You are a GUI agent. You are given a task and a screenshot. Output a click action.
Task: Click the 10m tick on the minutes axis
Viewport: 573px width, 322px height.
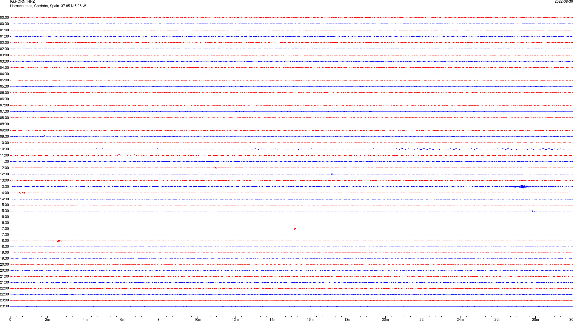coord(198,320)
